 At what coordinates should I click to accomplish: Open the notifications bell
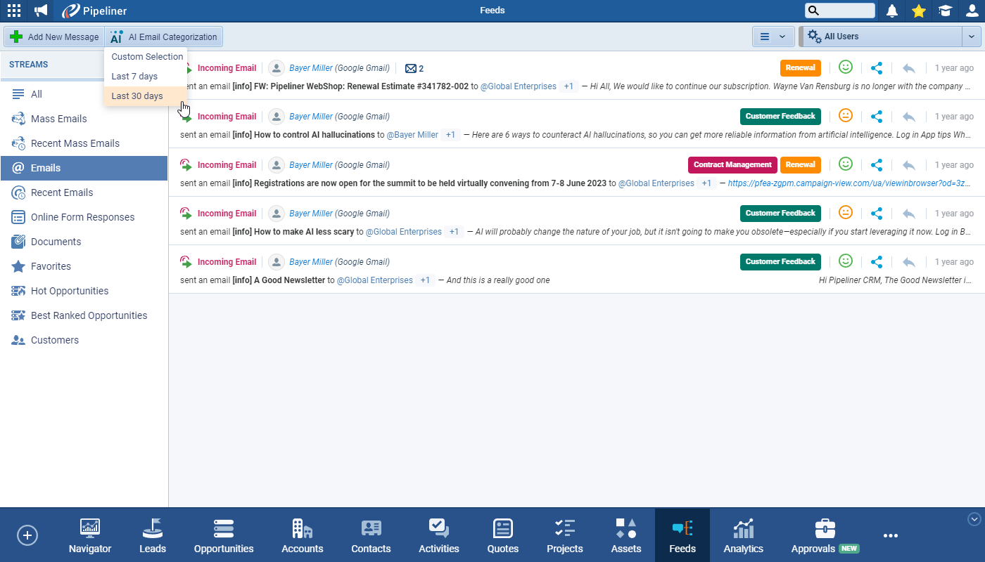tap(892, 11)
